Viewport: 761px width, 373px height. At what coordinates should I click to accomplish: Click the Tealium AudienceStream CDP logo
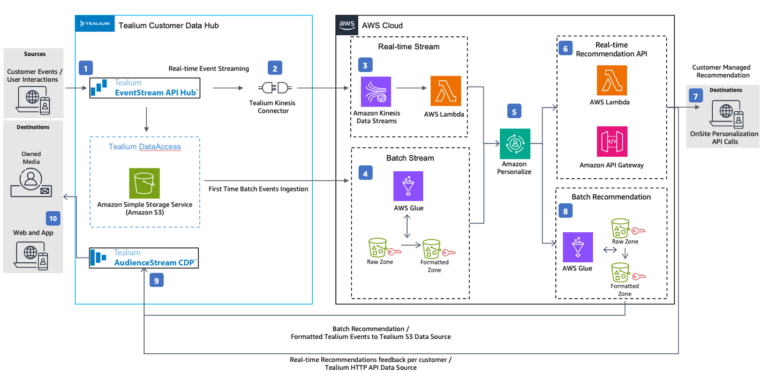pos(144,257)
